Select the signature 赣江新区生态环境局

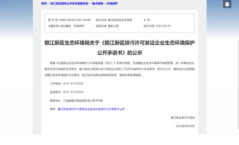(183, 118)
